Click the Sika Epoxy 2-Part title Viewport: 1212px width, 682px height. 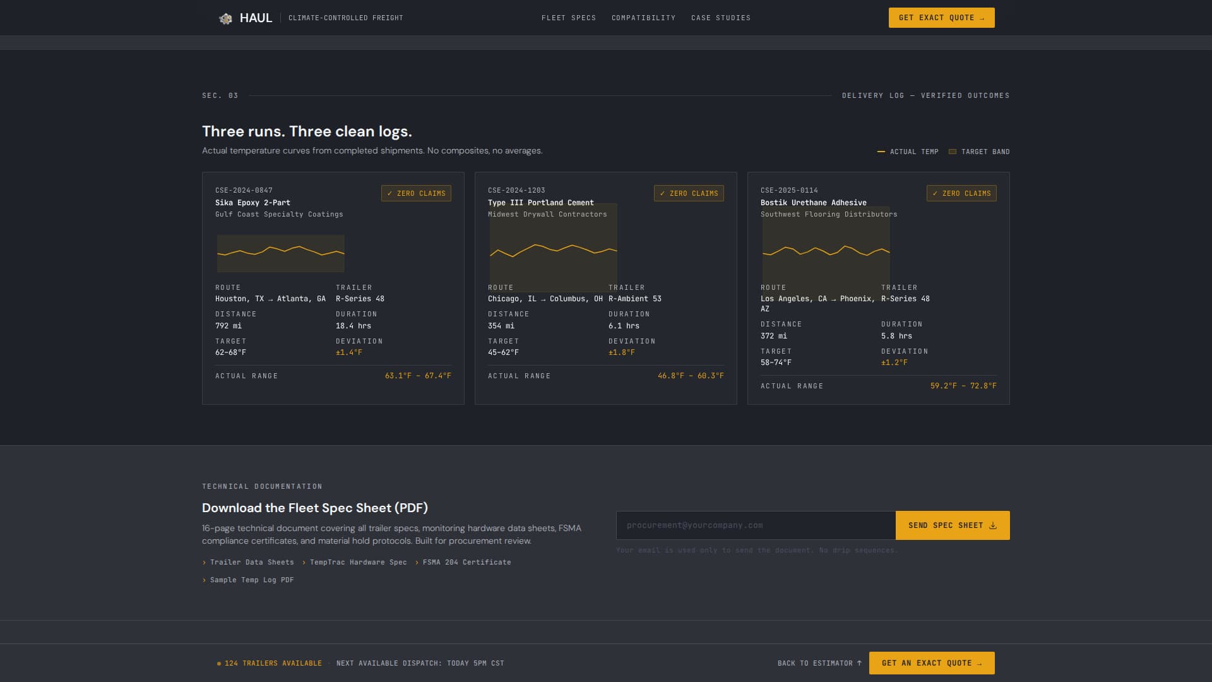[x=252, y=203]
